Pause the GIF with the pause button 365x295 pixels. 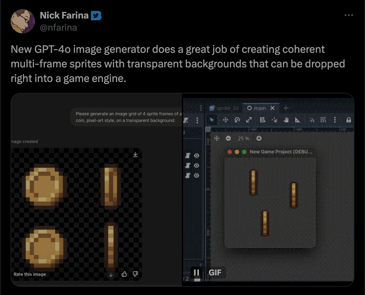(197, 272)
